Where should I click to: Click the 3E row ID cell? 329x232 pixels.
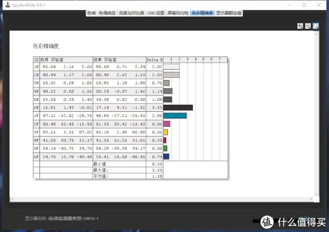(36, 83)
